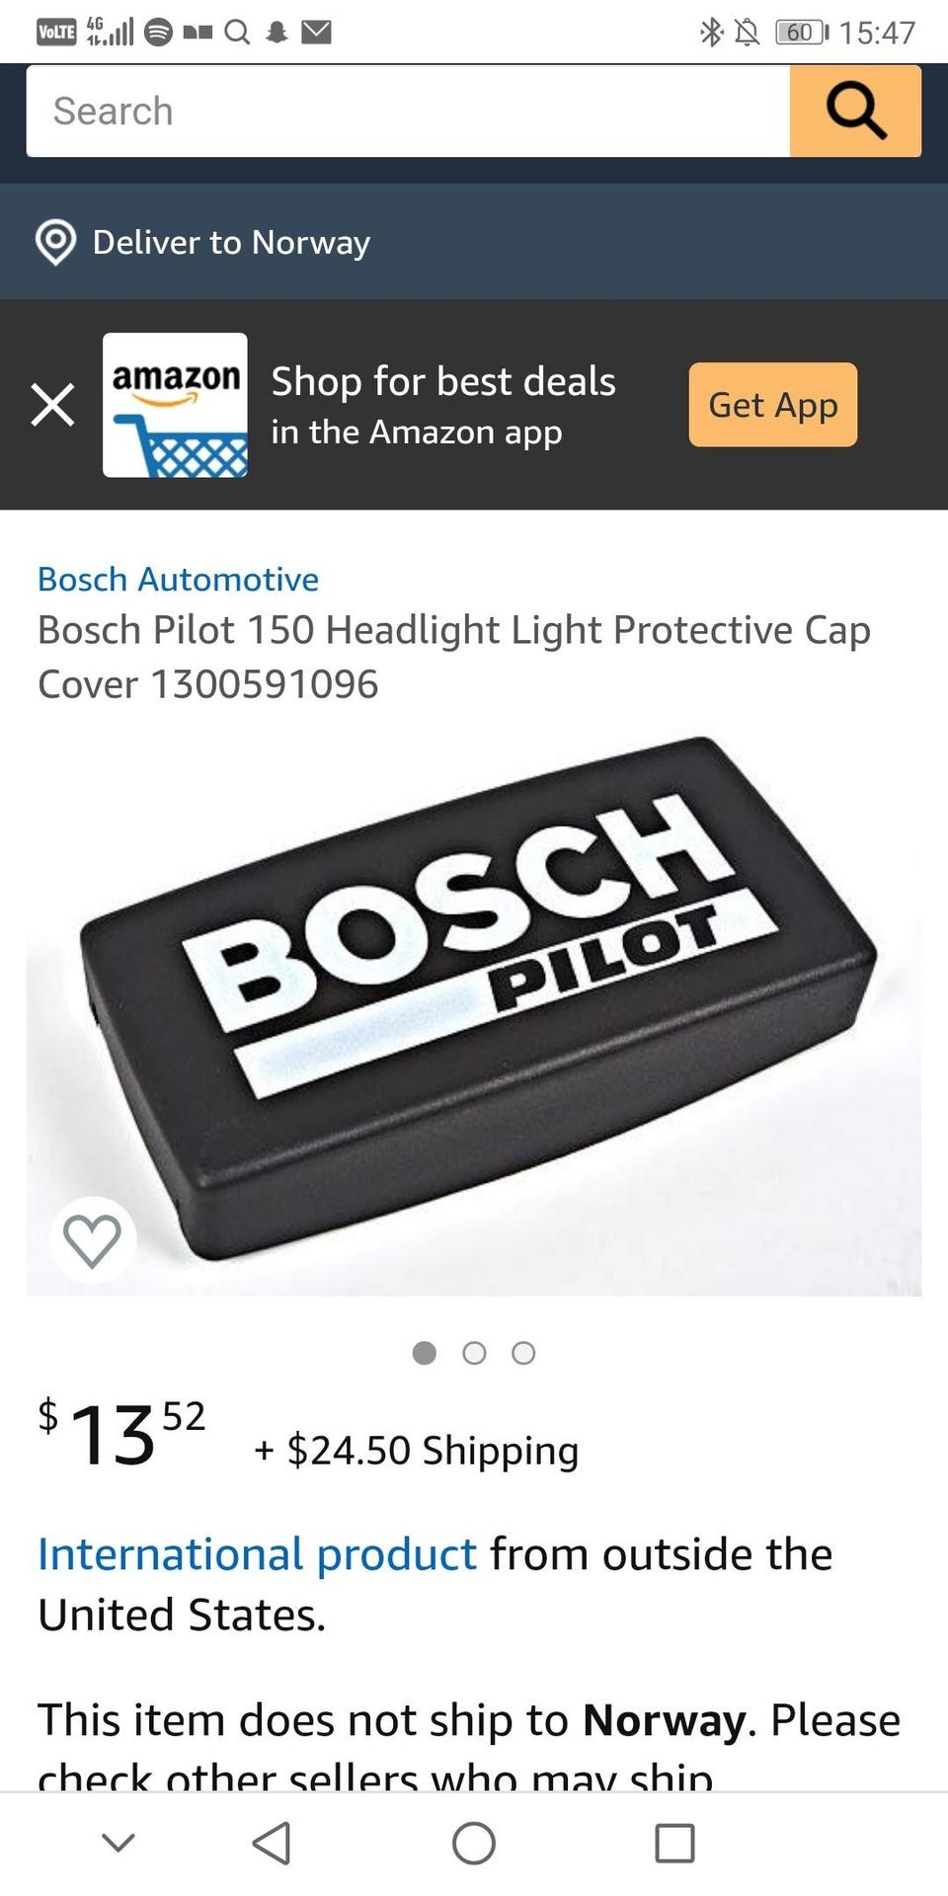The image size is (948, 1896).
Task: Tap the mail notification status icon
Action: (x=316, y=33)
